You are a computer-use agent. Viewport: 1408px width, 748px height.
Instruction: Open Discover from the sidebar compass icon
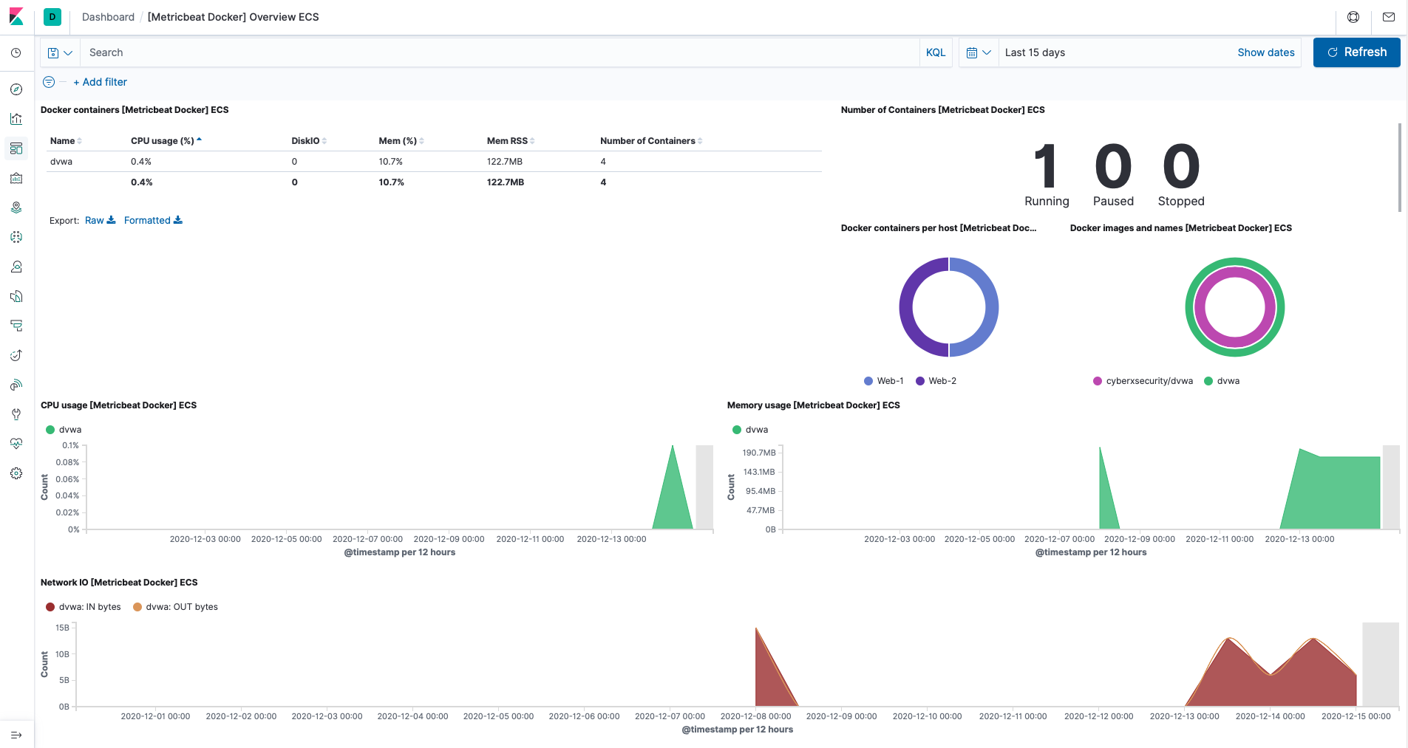tap(16, 89)
